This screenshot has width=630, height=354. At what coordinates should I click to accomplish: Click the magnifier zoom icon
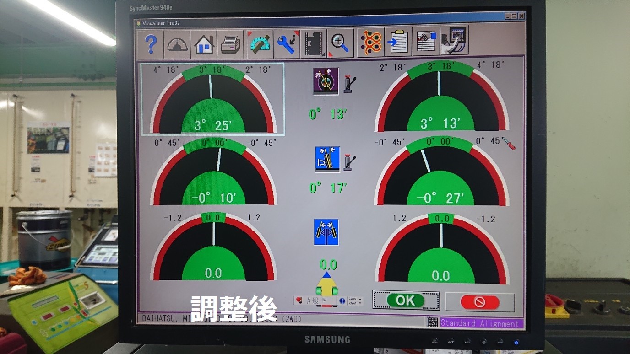point(340,44)
